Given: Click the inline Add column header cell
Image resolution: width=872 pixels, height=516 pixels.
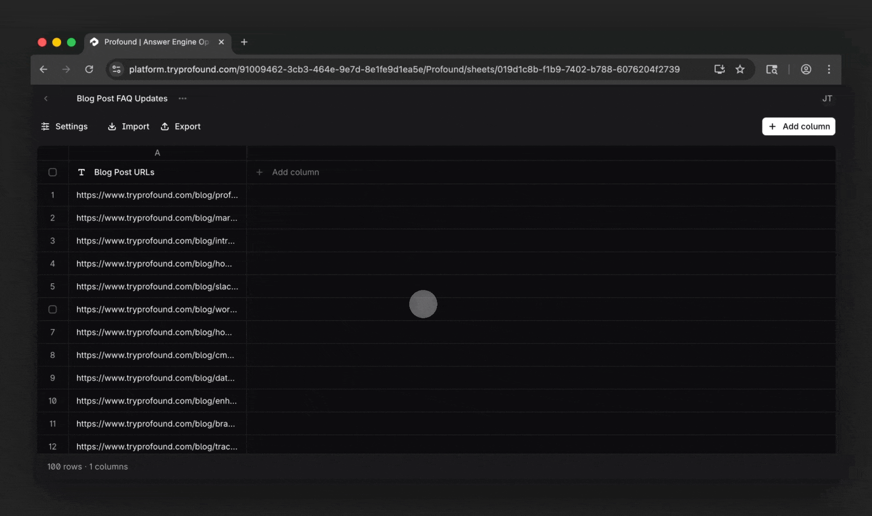Looking at the screenshot, I should (288, 172).
